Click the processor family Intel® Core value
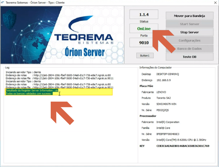 pyautogui.click(x=163, y=128)
